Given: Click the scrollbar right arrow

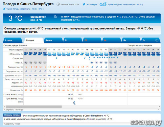Looking at the screenshot, I should [x=159, y=107].
